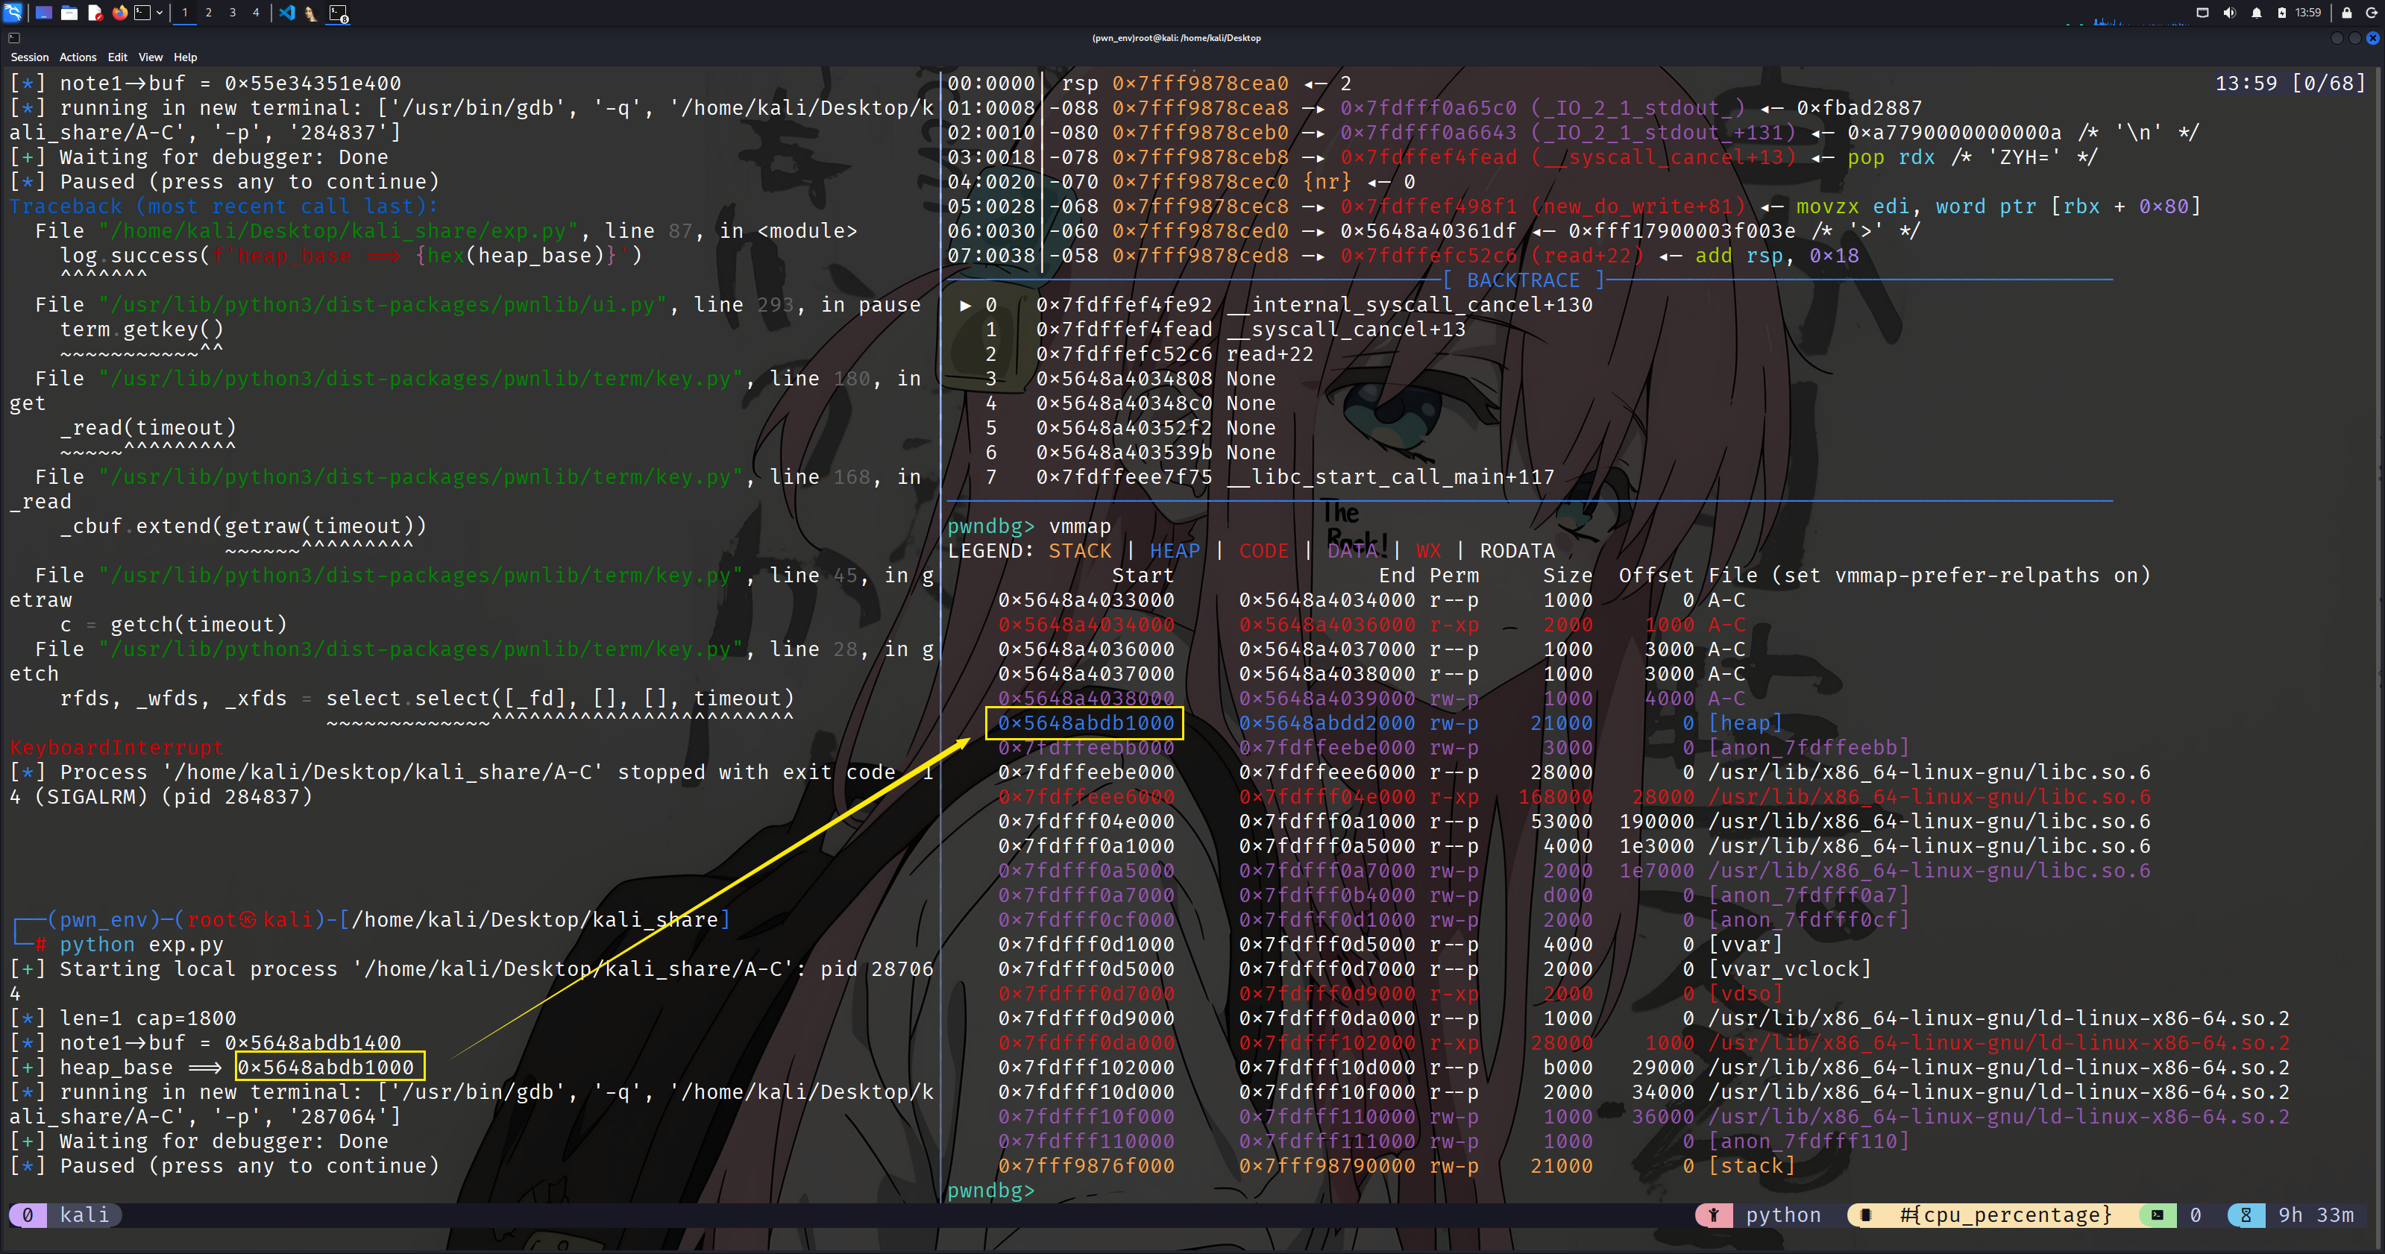Click the '[*] Paused (press any to continue)' bottom line
This screenshot has height=1254, width=2385.
click(x=224, y=1166)
